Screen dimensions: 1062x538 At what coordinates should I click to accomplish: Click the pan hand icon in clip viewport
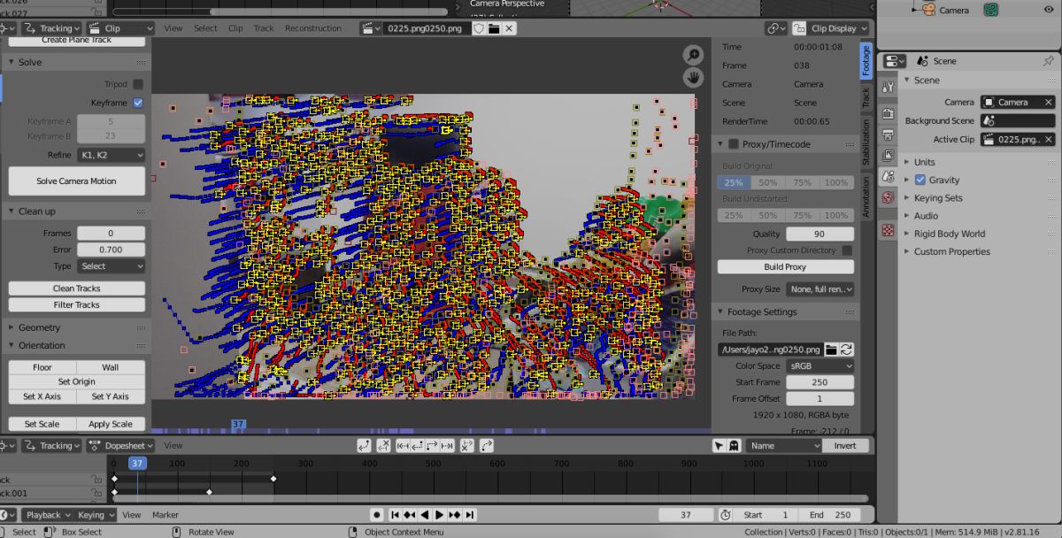[694, 77]
